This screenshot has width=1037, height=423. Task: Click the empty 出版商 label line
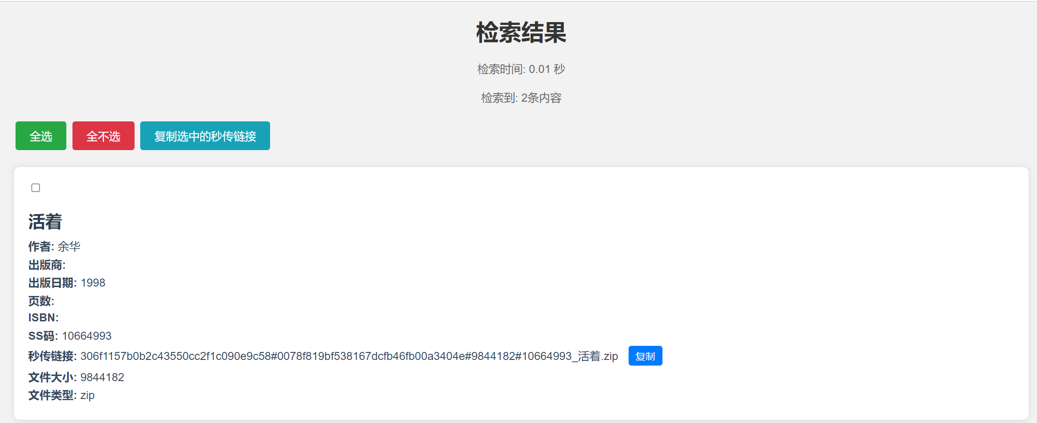click(47, 265)
